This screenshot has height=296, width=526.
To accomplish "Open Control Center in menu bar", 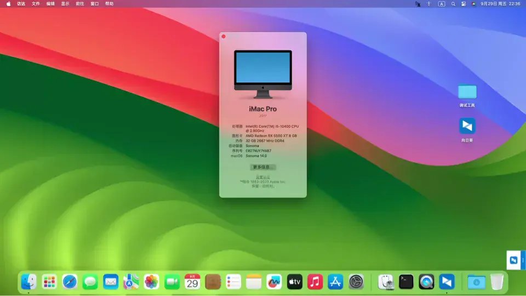I will [x=464, y=4].
